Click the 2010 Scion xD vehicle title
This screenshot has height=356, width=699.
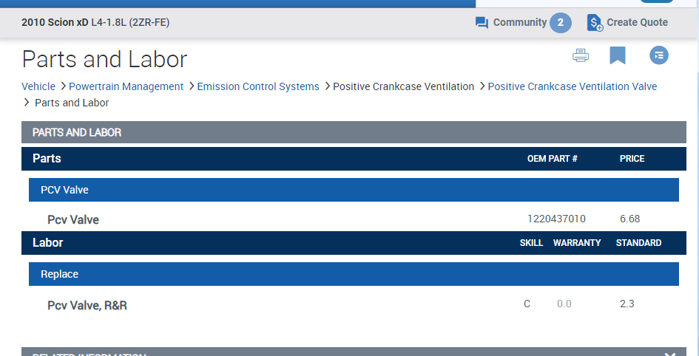click(55, 23)
